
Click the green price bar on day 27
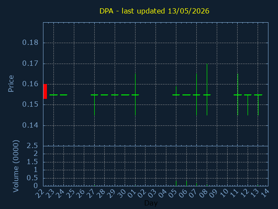[95, 105]
